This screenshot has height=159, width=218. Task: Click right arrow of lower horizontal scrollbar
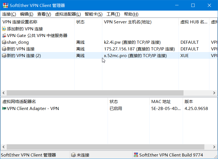(x=214, y=147)
